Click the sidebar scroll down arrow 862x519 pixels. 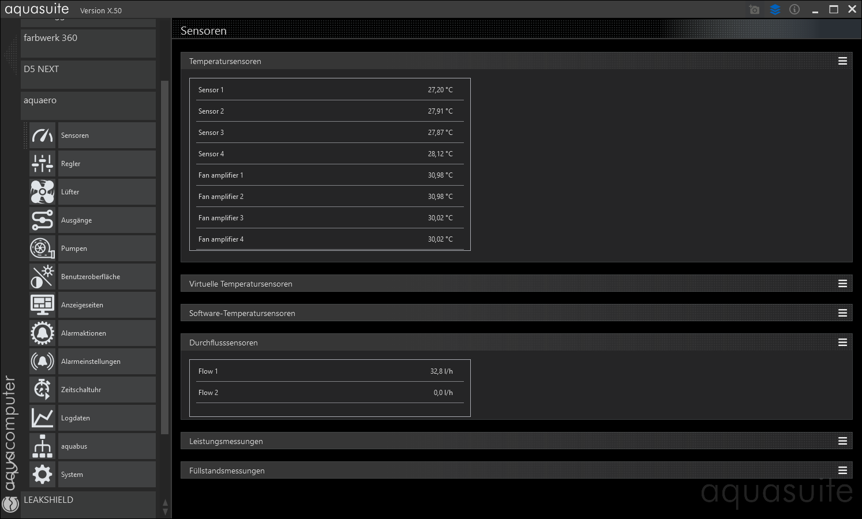click(165, 512)
